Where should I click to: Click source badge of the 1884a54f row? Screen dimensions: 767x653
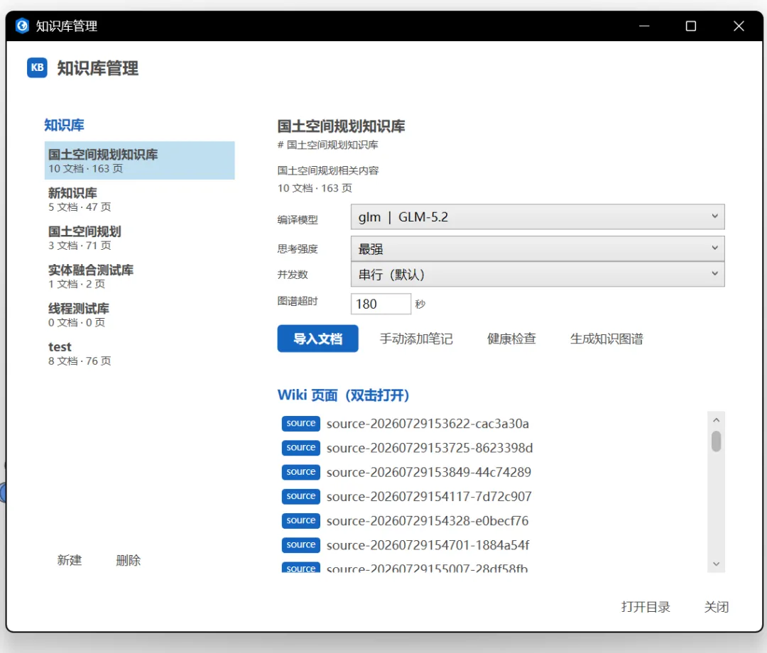tap(301, 545)
